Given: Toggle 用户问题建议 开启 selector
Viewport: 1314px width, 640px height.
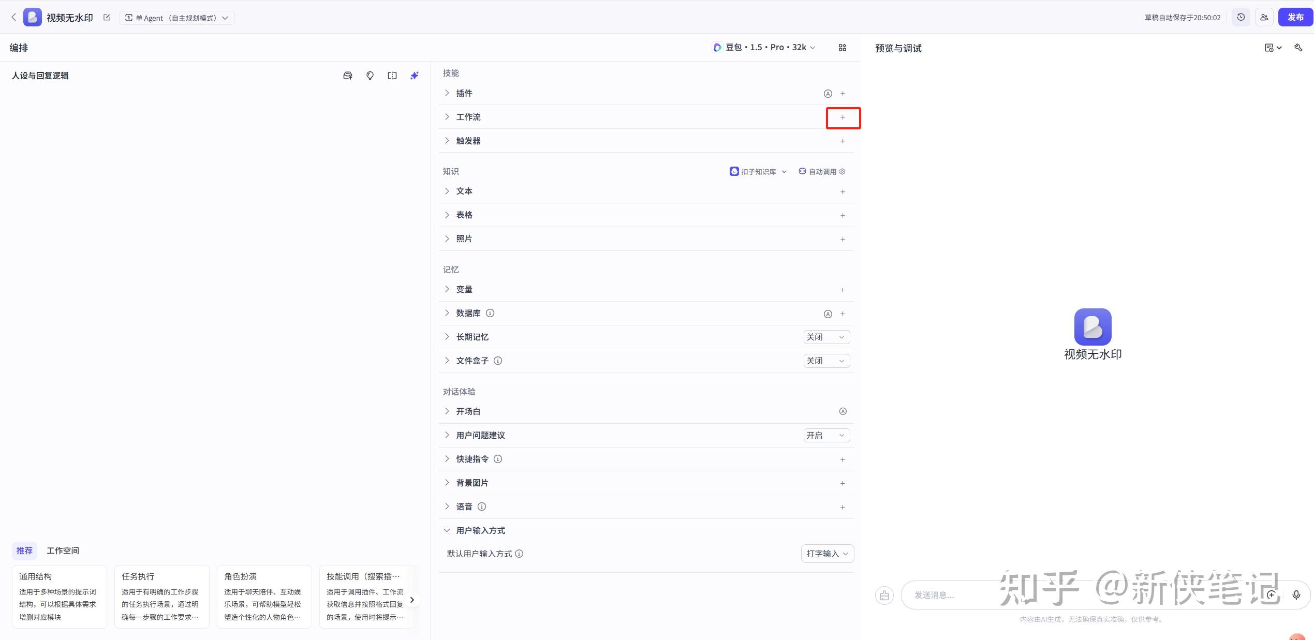Looking at the screenshot, I should point(826,436).
